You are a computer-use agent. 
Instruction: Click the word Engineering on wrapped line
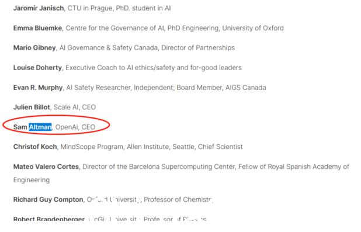point(32,180)
